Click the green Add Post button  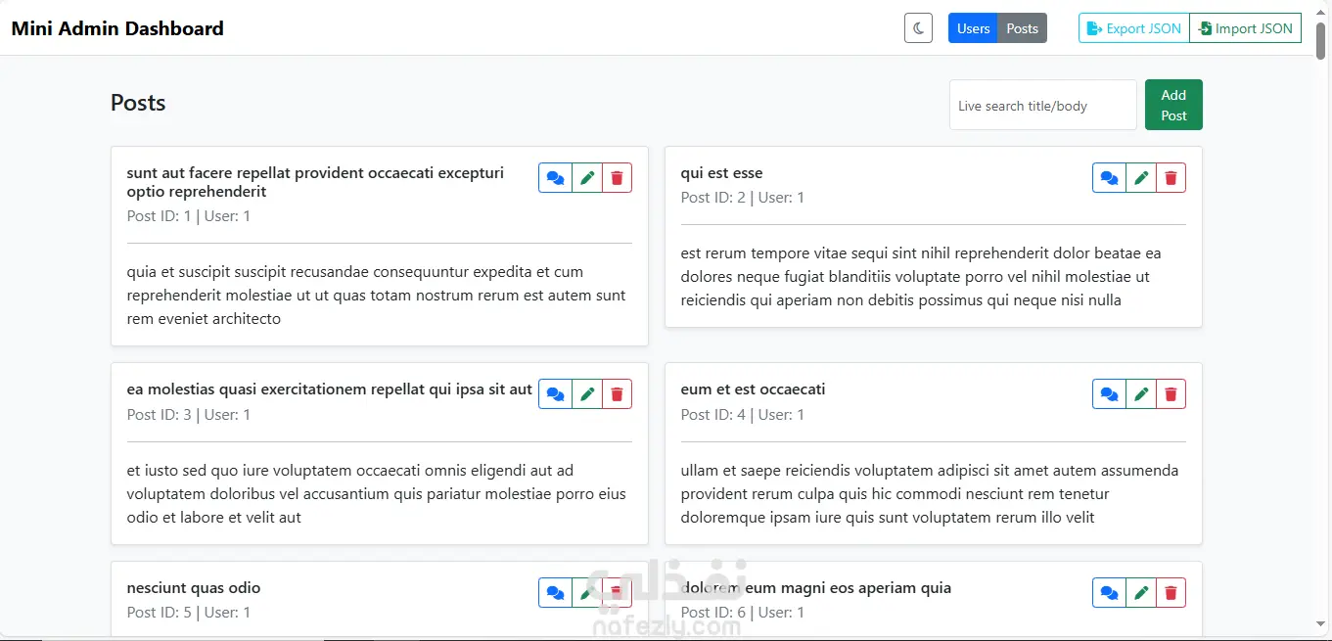(x=1173, y=105)
